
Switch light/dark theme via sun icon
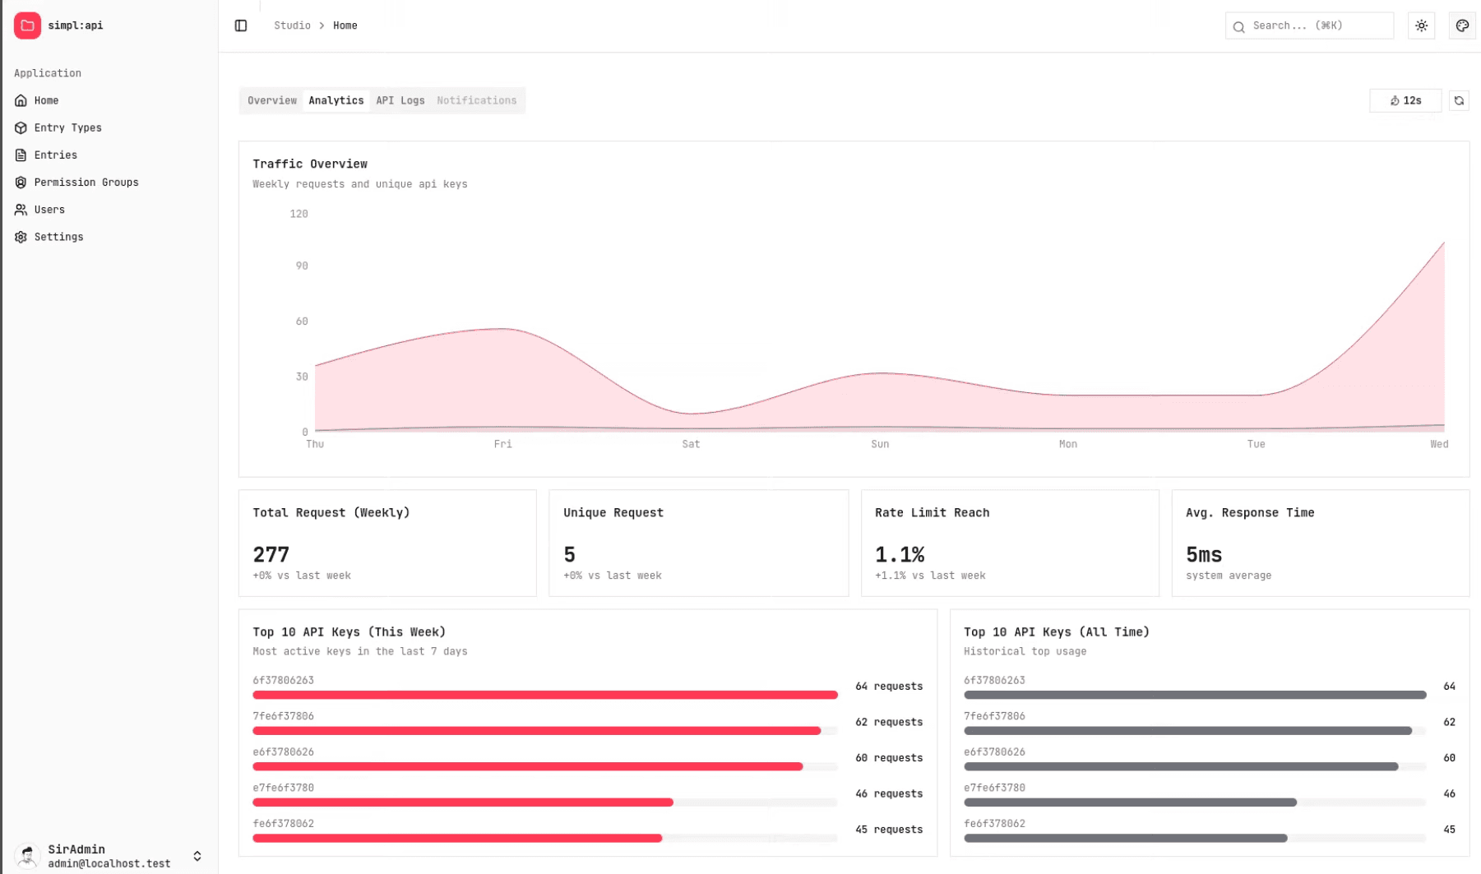(1421, 25)
